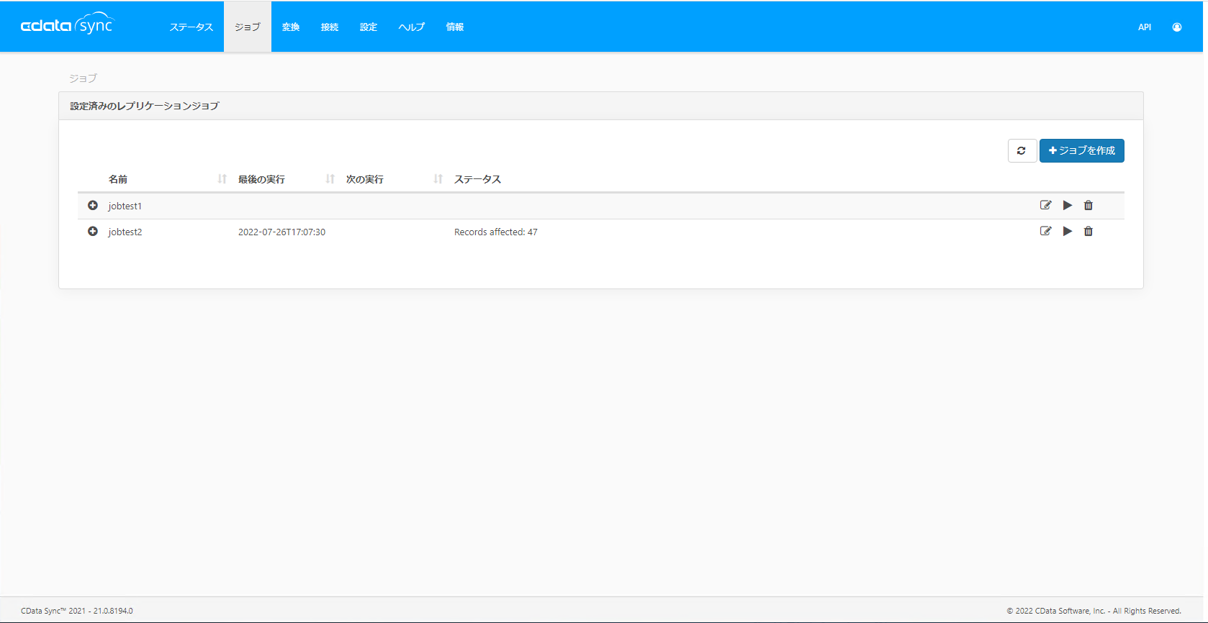Screen dimensions: 1208x623
Task: Open the 変換 tab
Action: [x=291, y=27]
